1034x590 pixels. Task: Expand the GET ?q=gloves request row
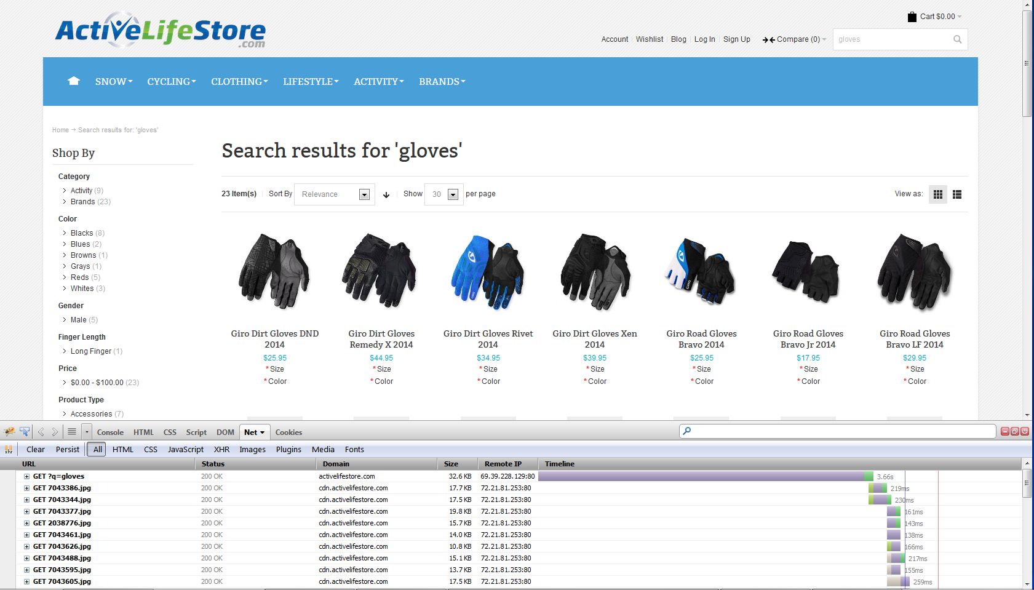26,476
